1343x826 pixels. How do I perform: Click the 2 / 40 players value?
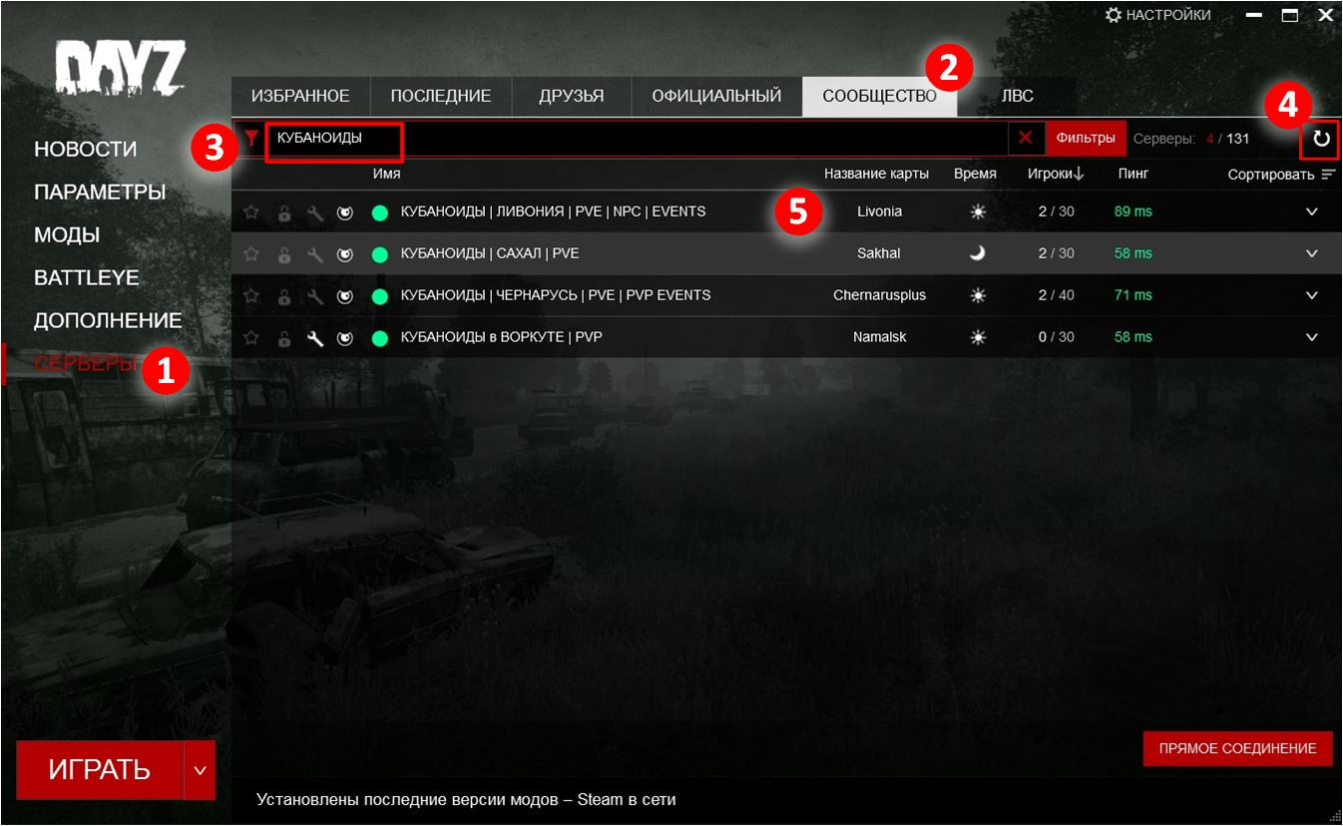[x=1056, y=295]
